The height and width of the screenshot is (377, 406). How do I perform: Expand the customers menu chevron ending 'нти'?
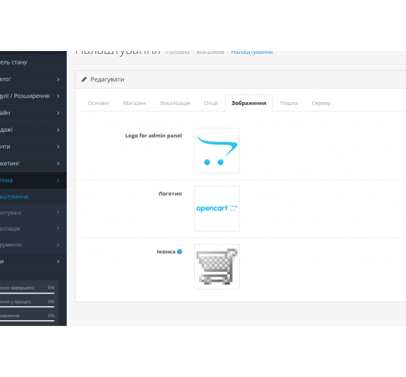point(58,147)
